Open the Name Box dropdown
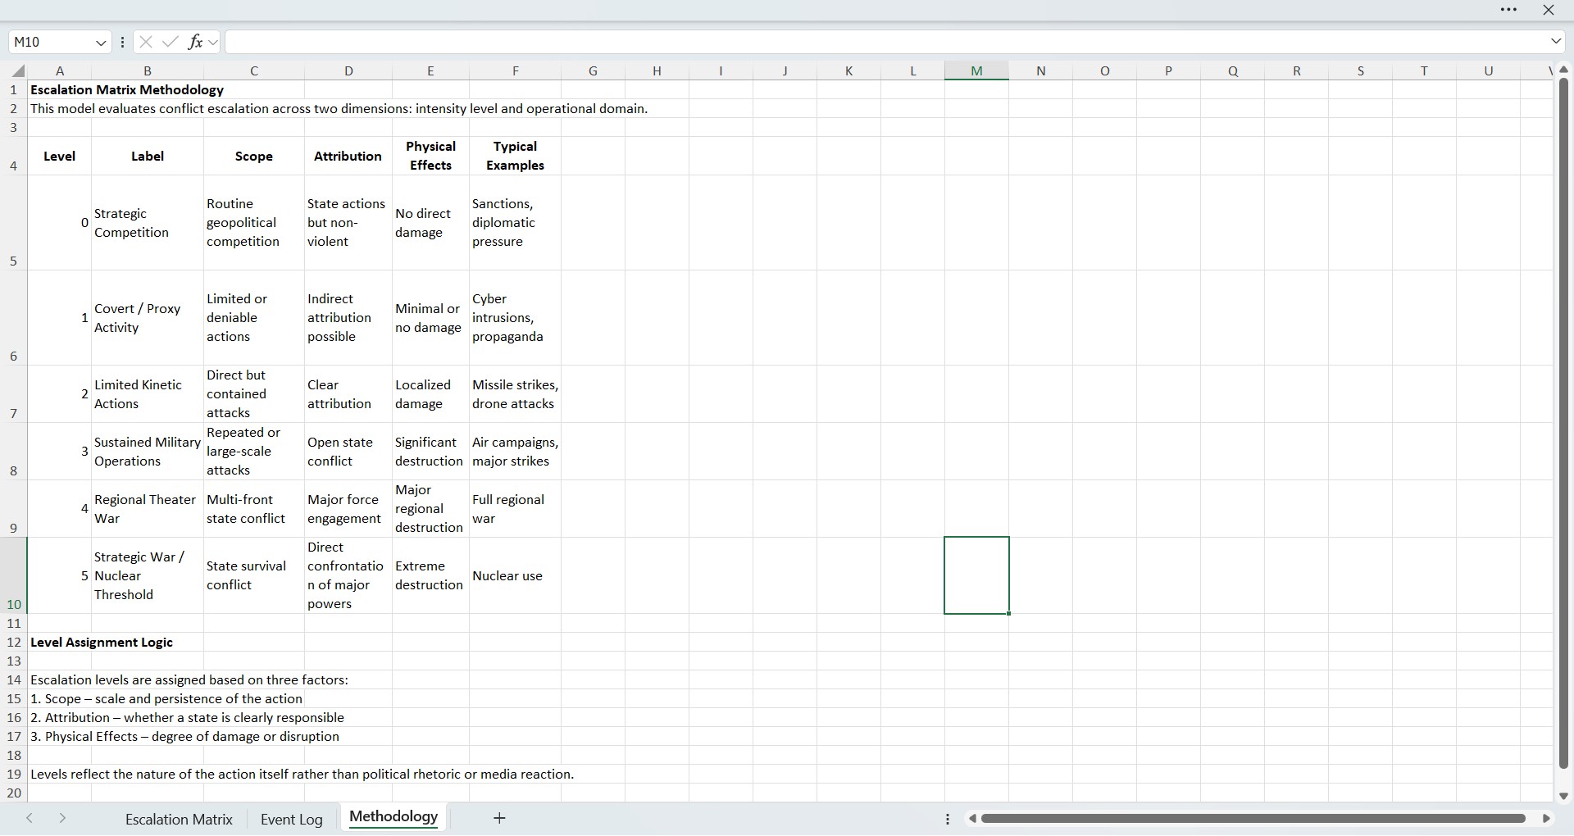The height and width of the screenshot is (836, 1574). 100,43
